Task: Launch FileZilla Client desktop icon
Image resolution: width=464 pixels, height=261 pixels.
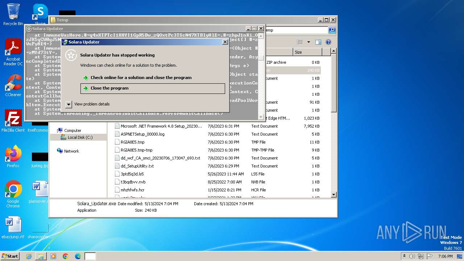Action: (x=13, y=121)
